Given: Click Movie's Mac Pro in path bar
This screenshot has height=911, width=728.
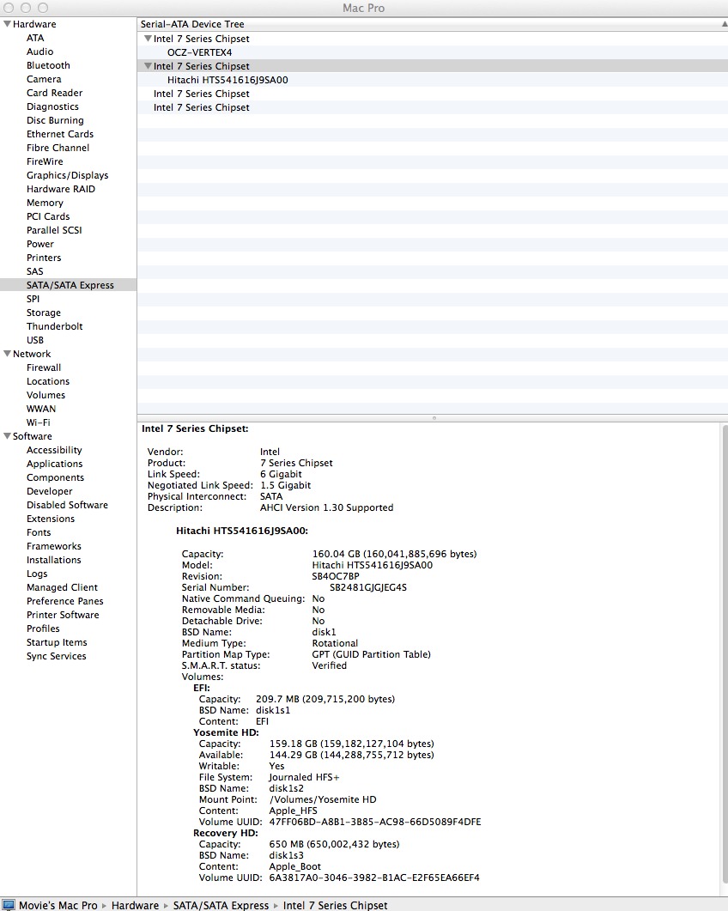Looking at the screenshot, I should pyautogui.click(x=58, y=905).
